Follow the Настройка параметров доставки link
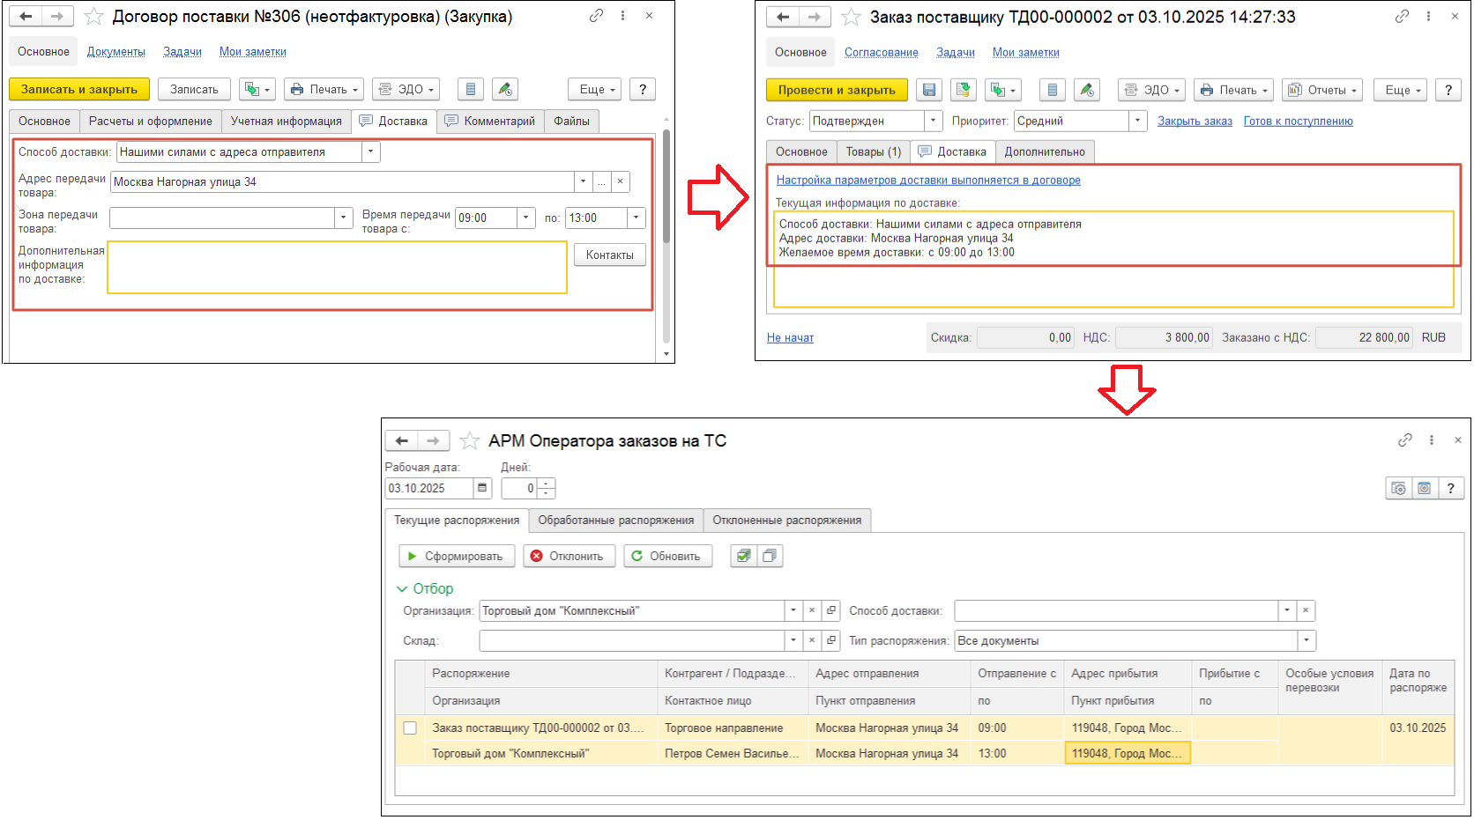 coord(927,180)
